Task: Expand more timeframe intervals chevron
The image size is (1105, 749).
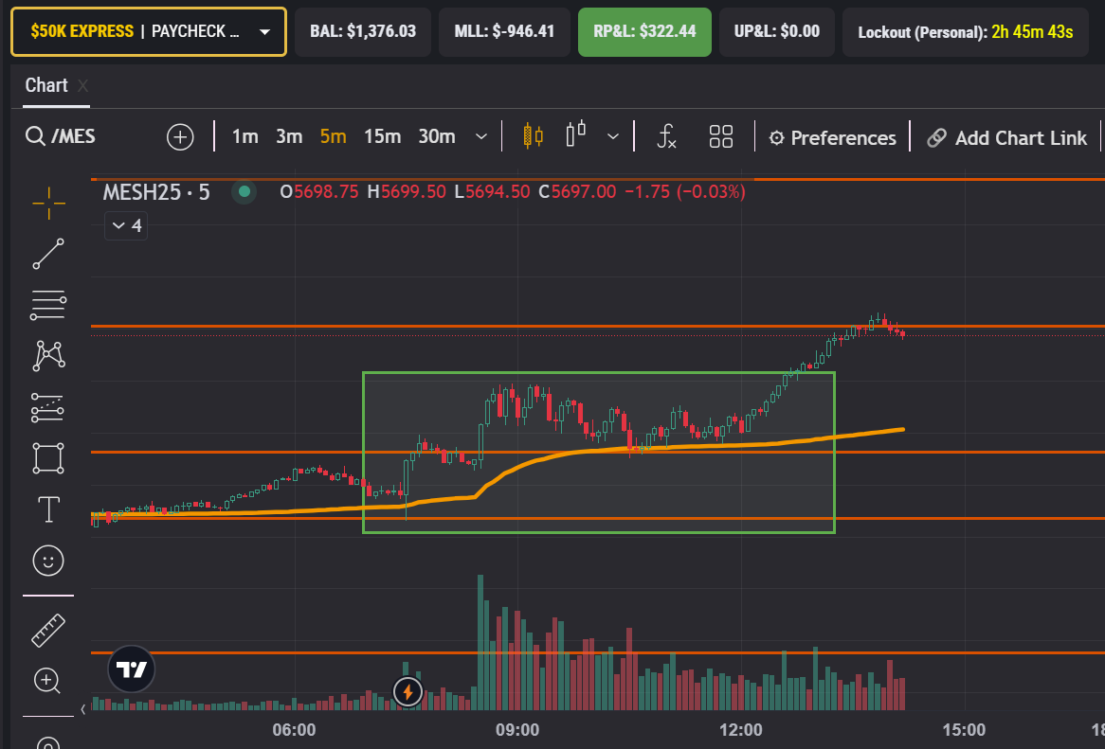Action: click(x=481, y=136)
